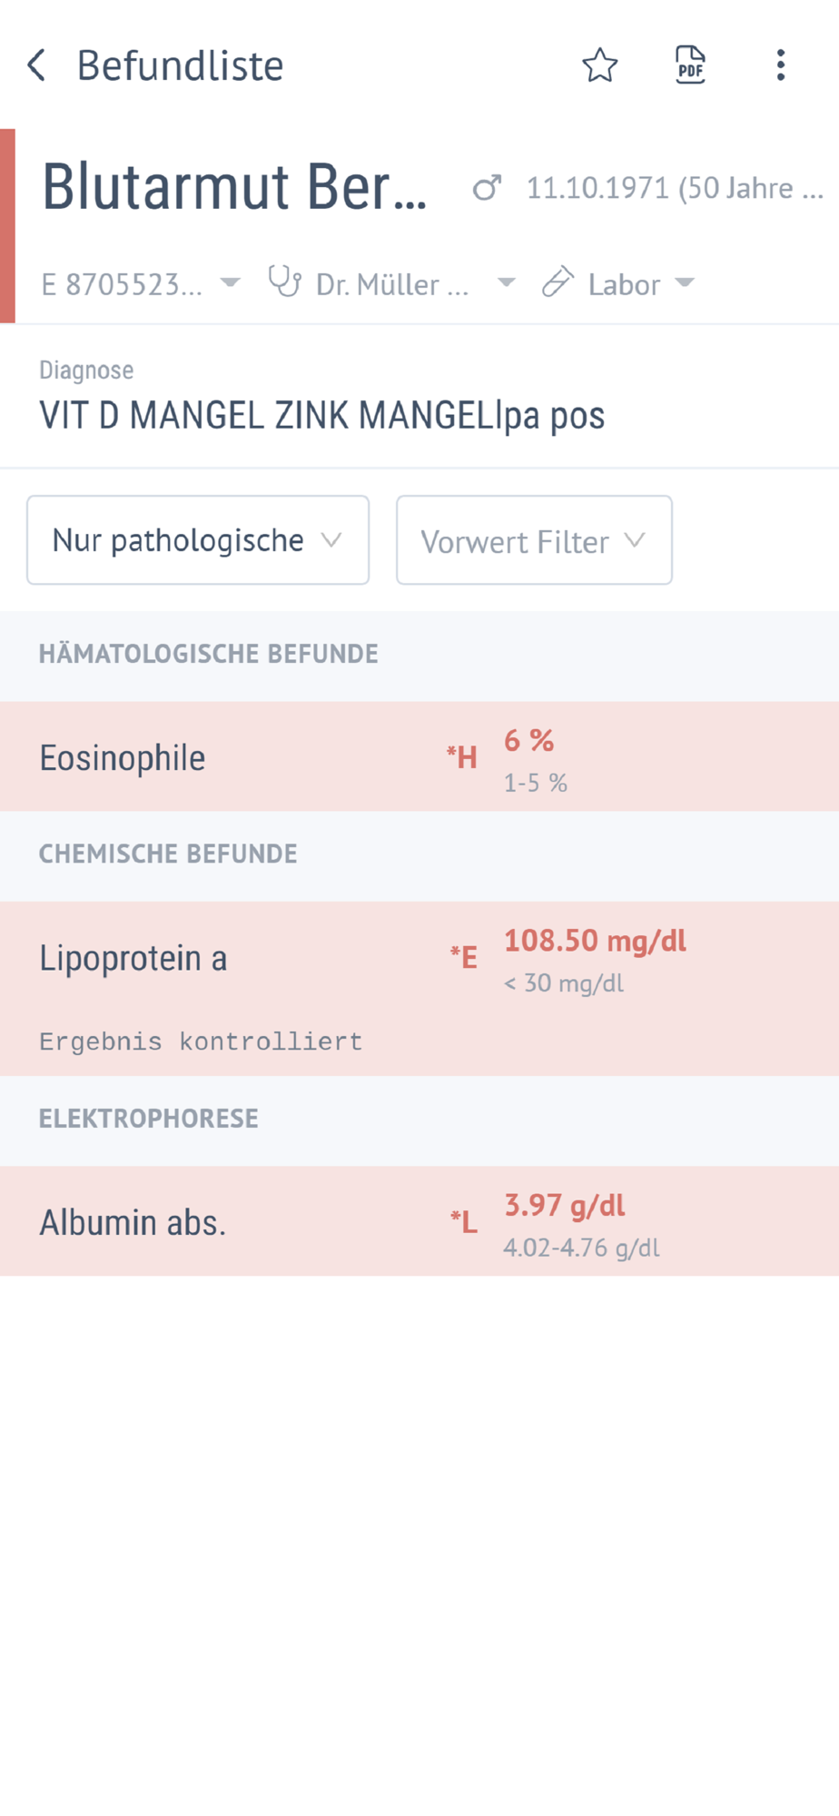
Task: Open the Dr. Müller dropdown arrow
Action: pos(507,283)
